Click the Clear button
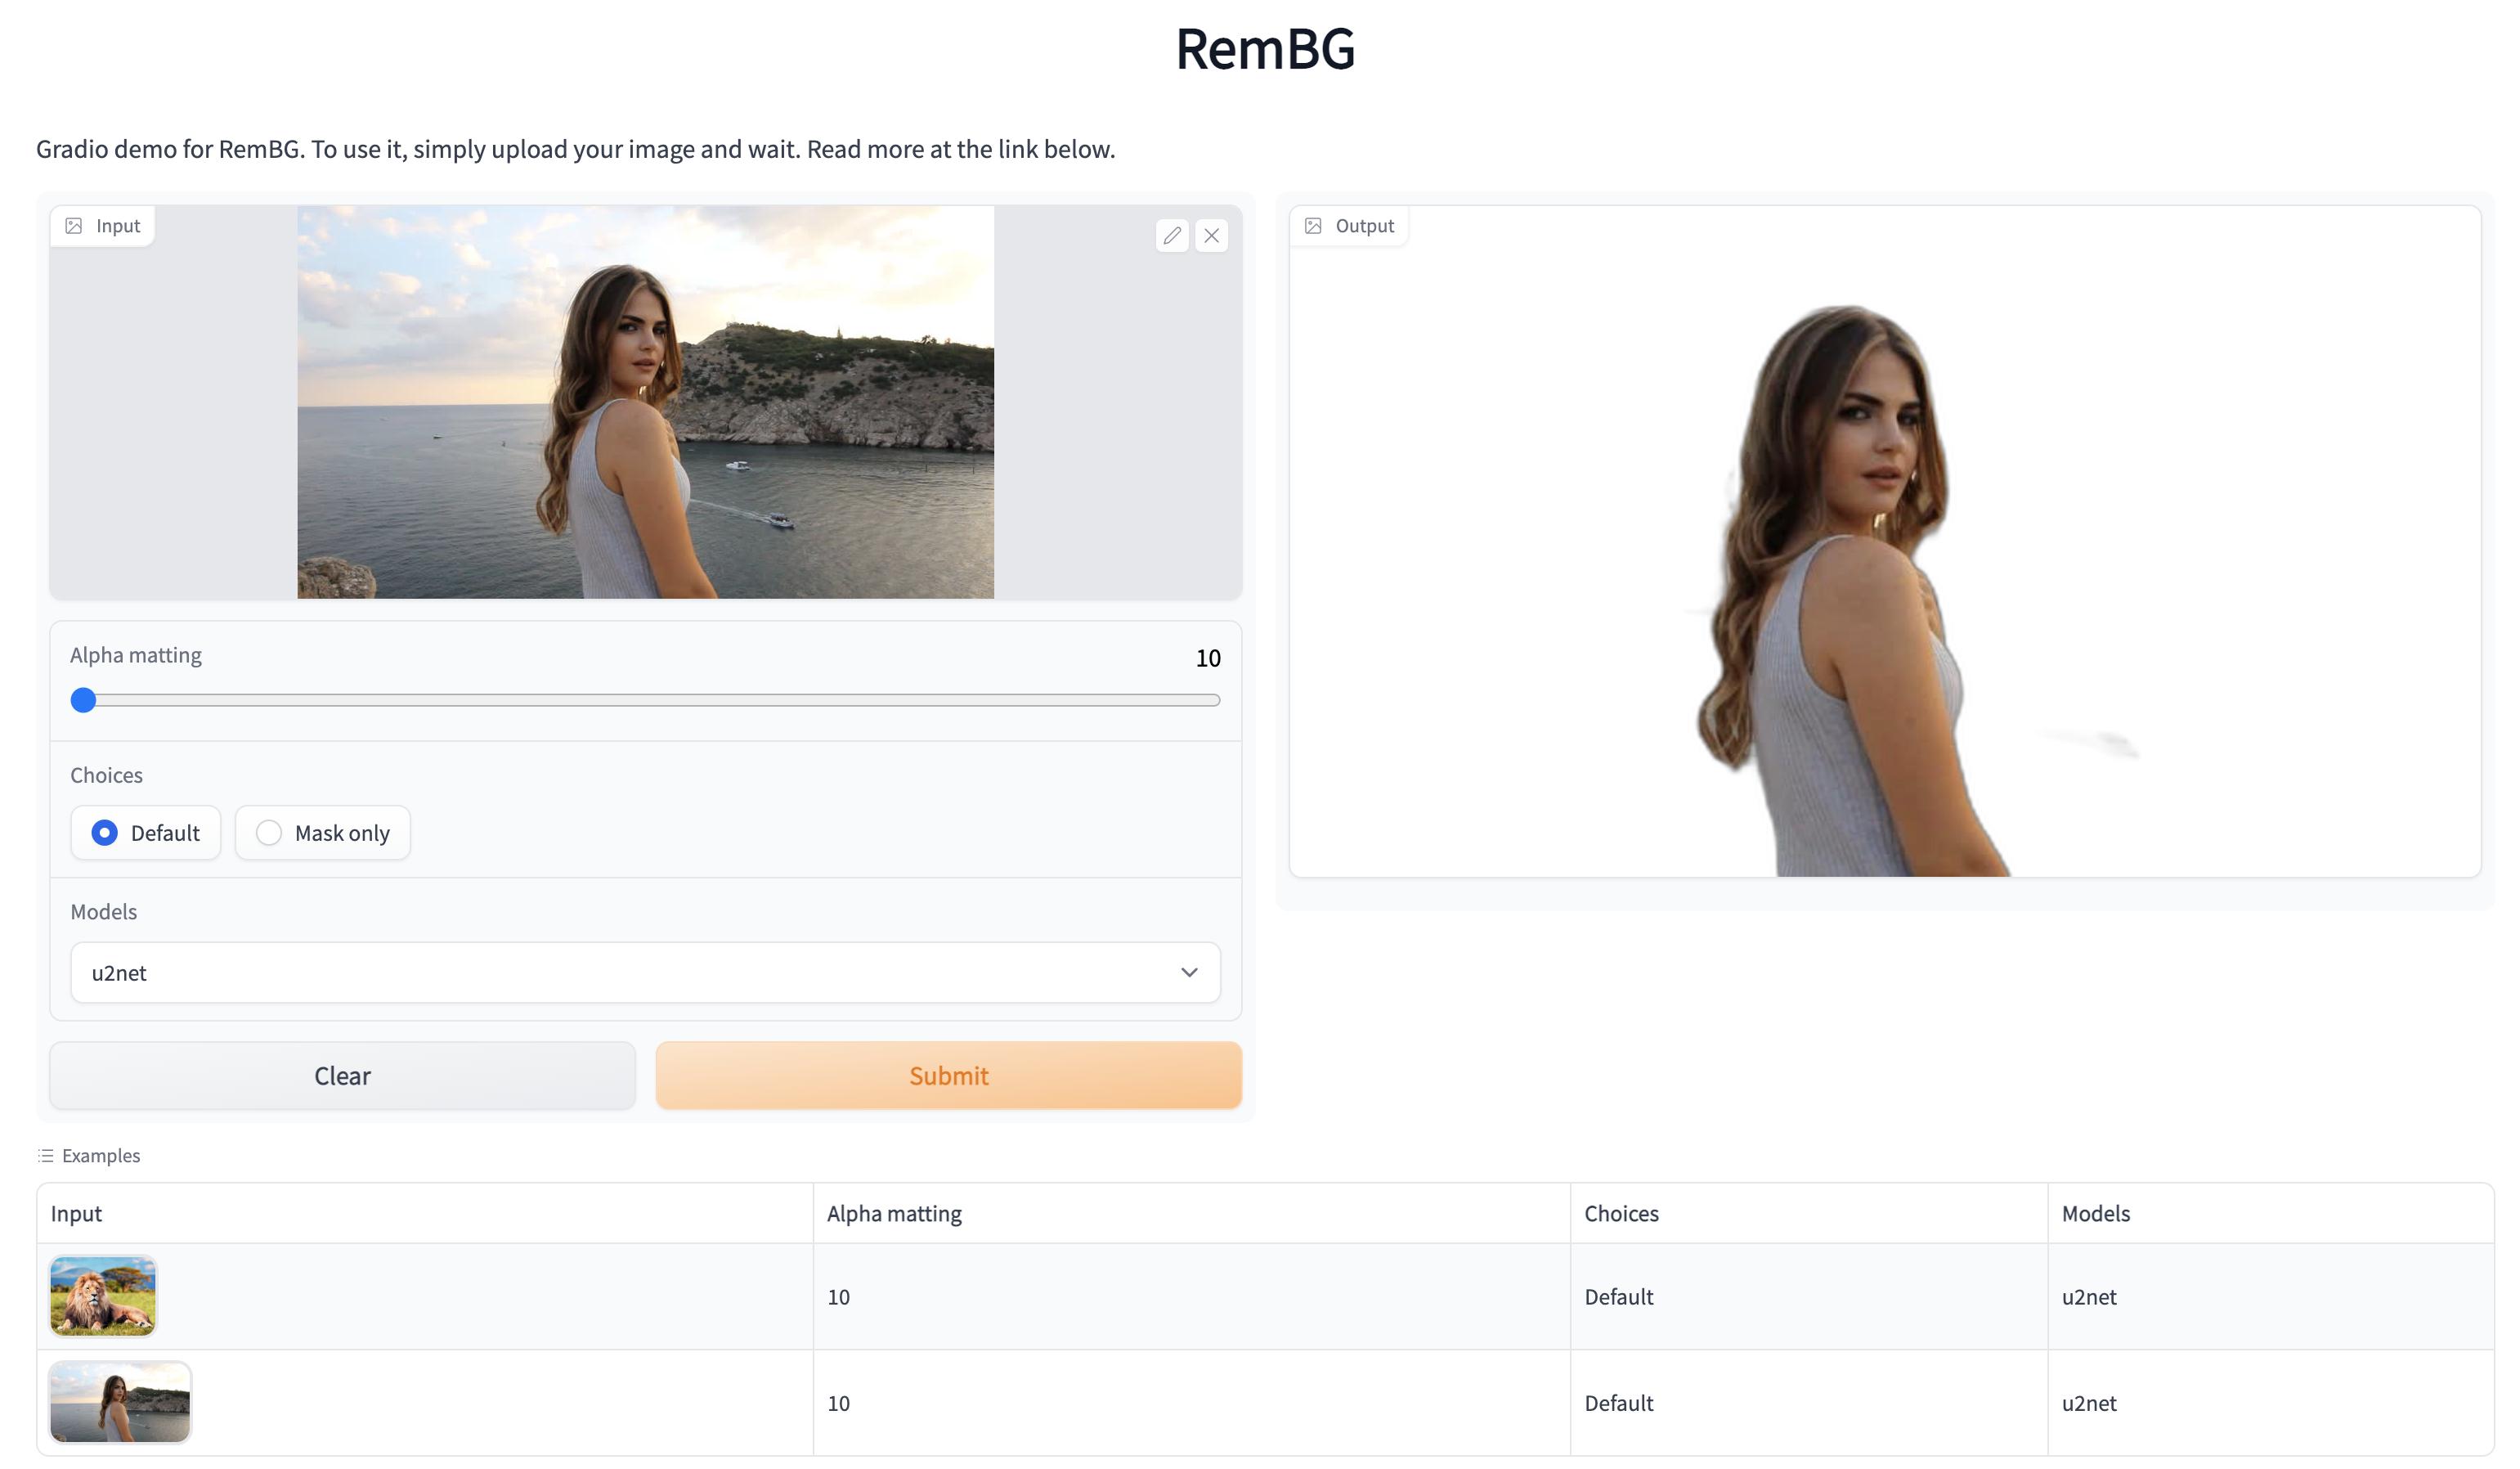 [342, 1075]
